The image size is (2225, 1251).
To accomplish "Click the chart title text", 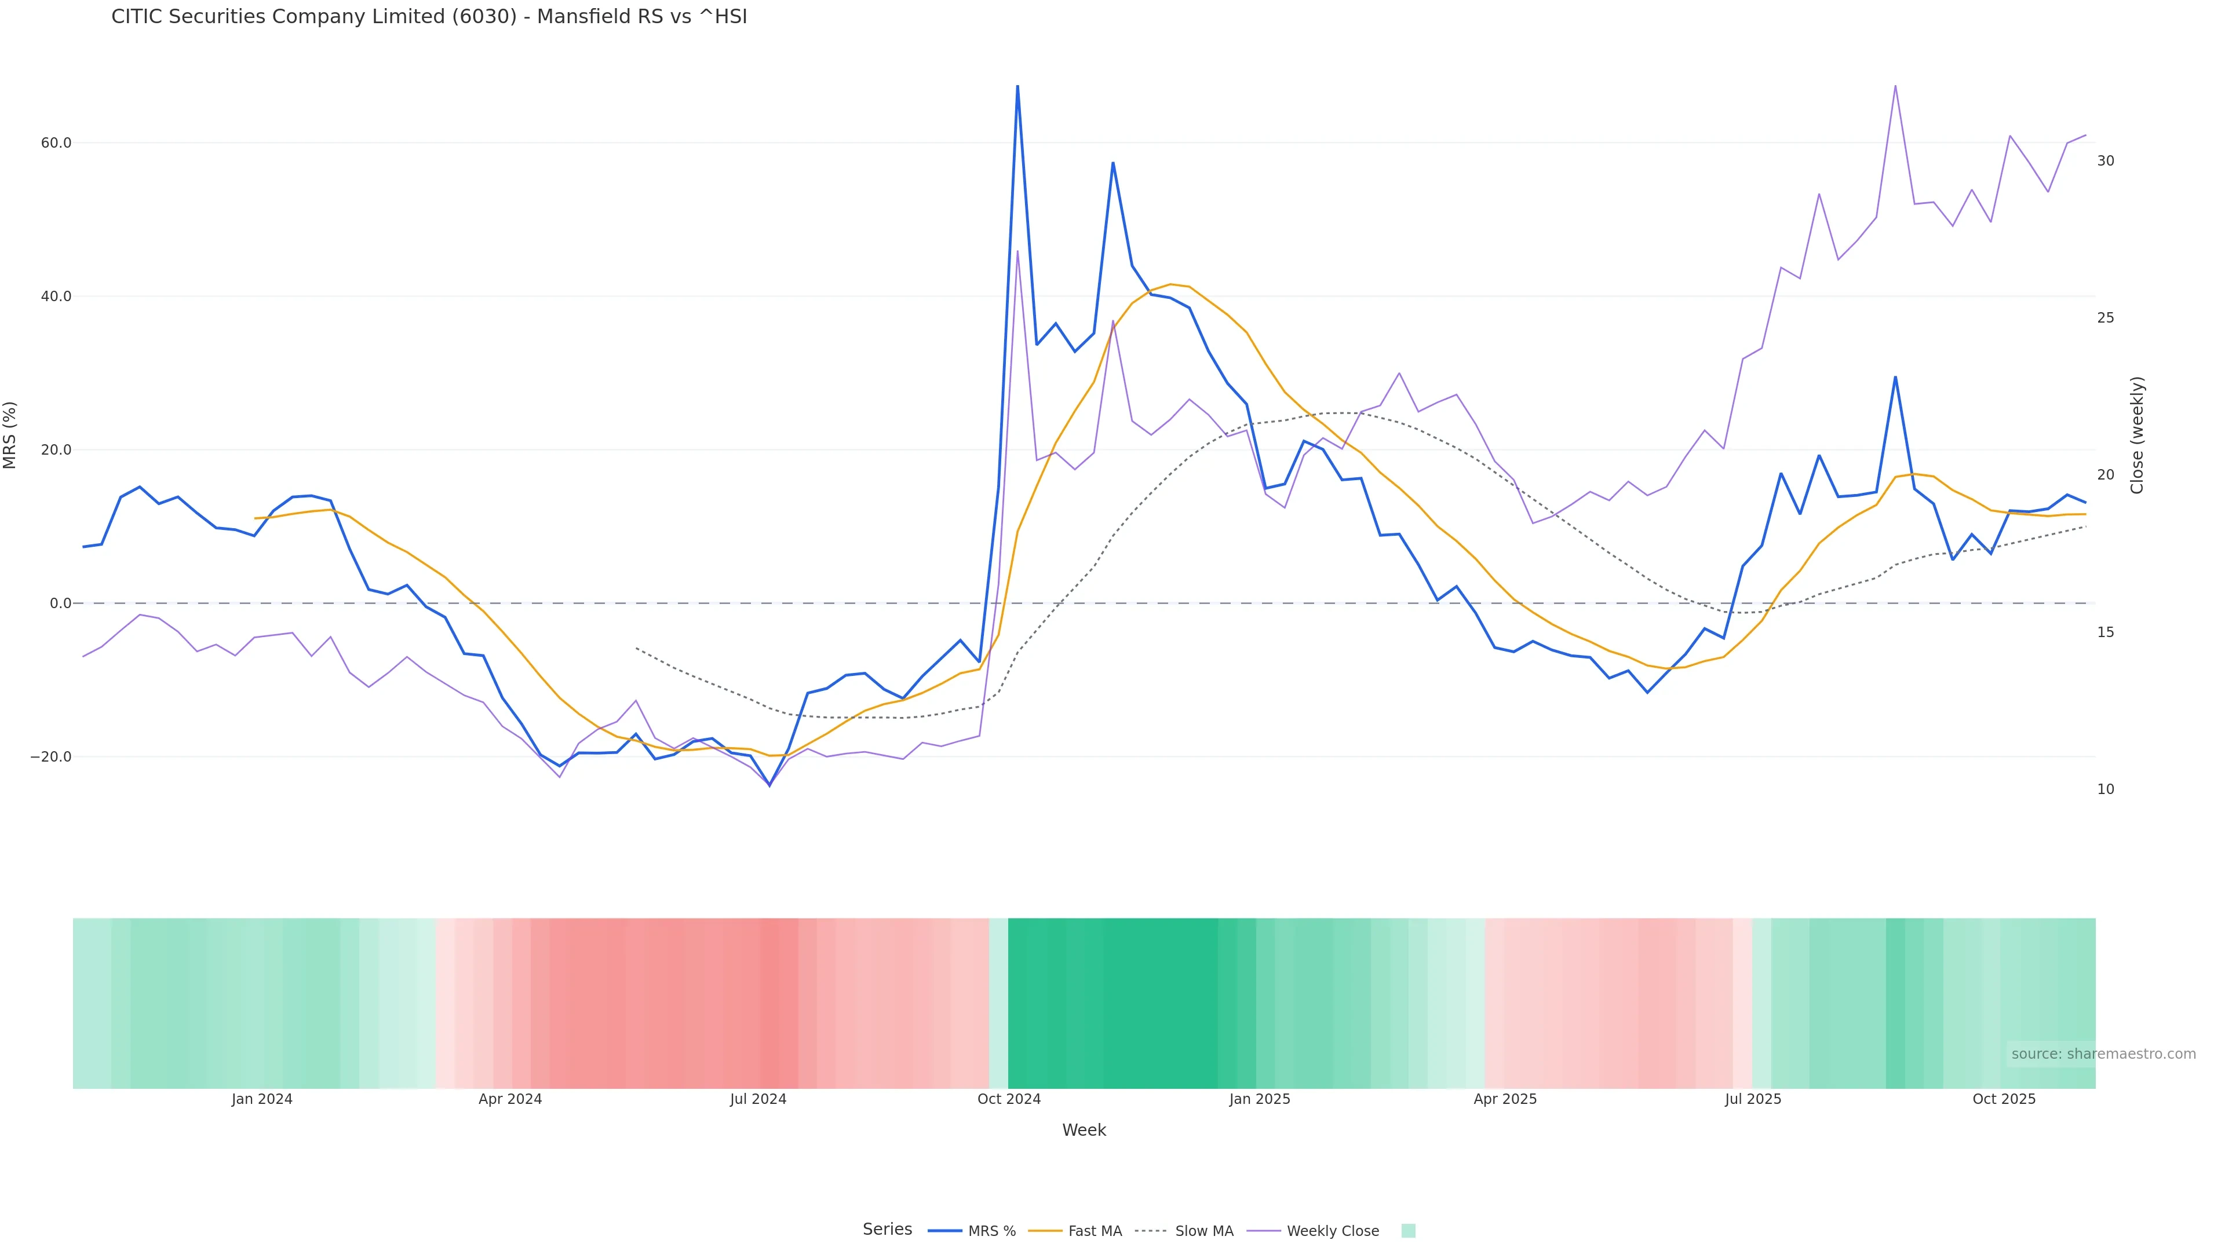I will (429, 16).
